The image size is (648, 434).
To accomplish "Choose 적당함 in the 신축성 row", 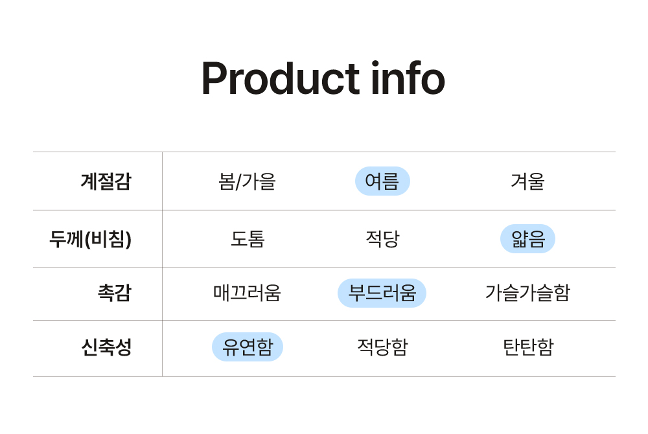I will (x=382, y=347).
